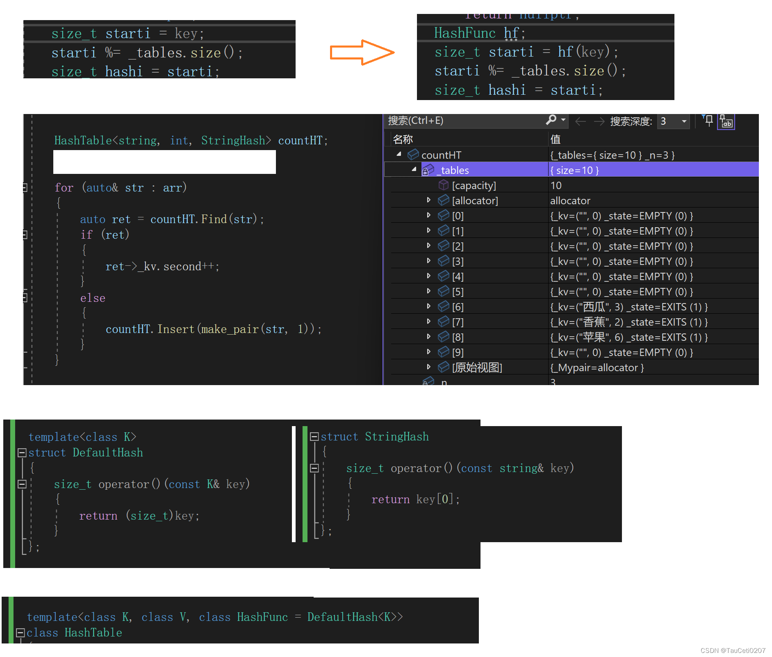Click the [5] element object icon
This screenshot has height=657, width=772.
[x=443, y=291]
